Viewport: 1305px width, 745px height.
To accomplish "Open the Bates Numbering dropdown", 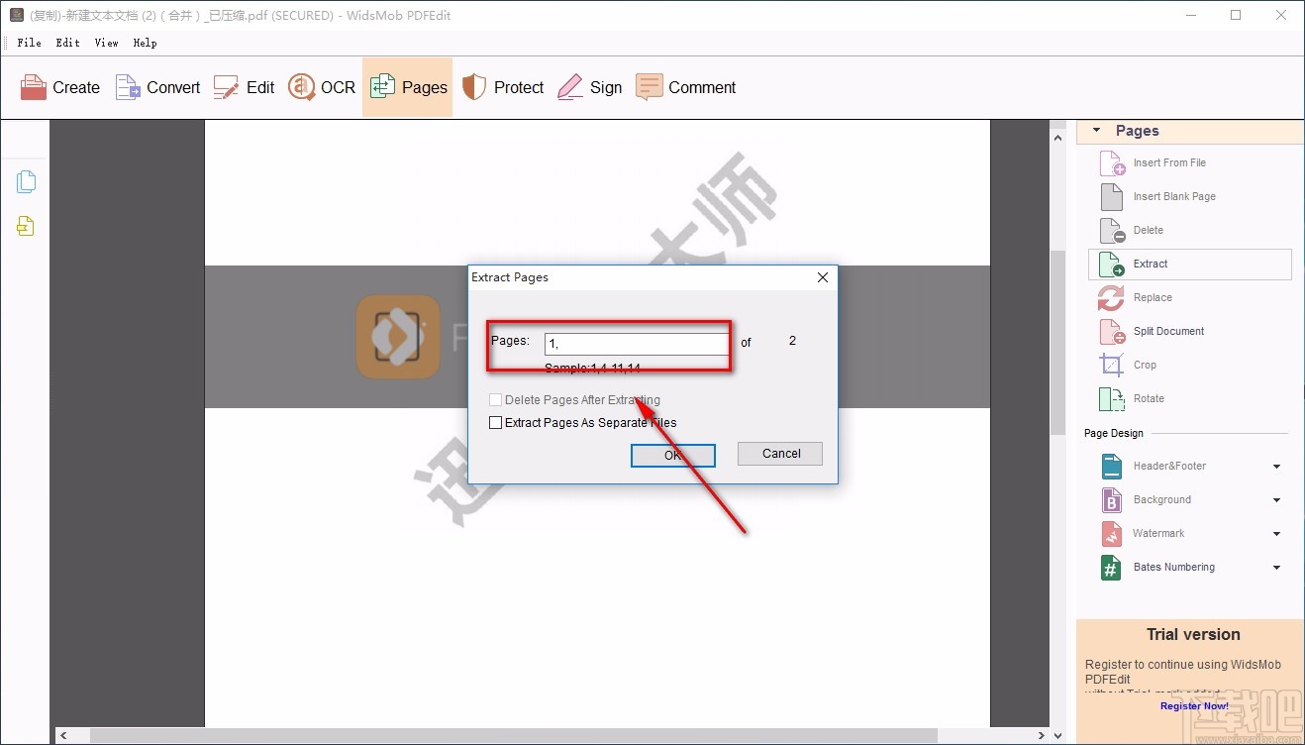I will (x=1275, y=567).
